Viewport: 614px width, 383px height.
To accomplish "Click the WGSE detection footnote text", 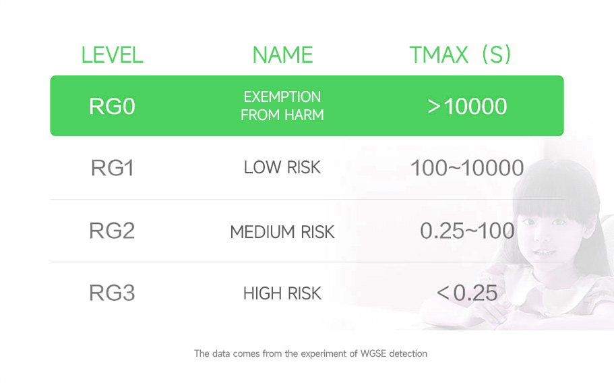I will point(311,353).
